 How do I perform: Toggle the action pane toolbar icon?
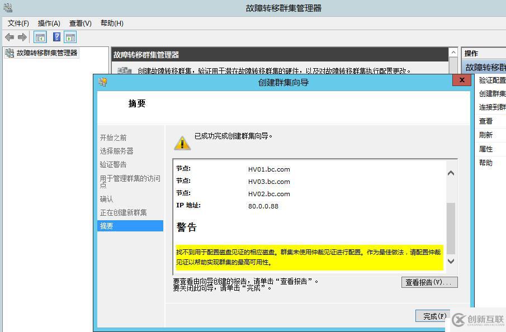(70, 37)
